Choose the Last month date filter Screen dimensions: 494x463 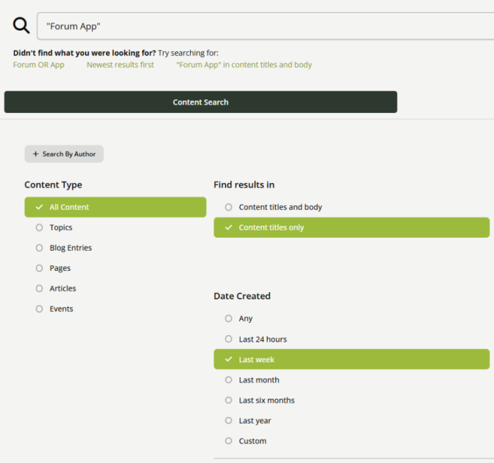259,380
